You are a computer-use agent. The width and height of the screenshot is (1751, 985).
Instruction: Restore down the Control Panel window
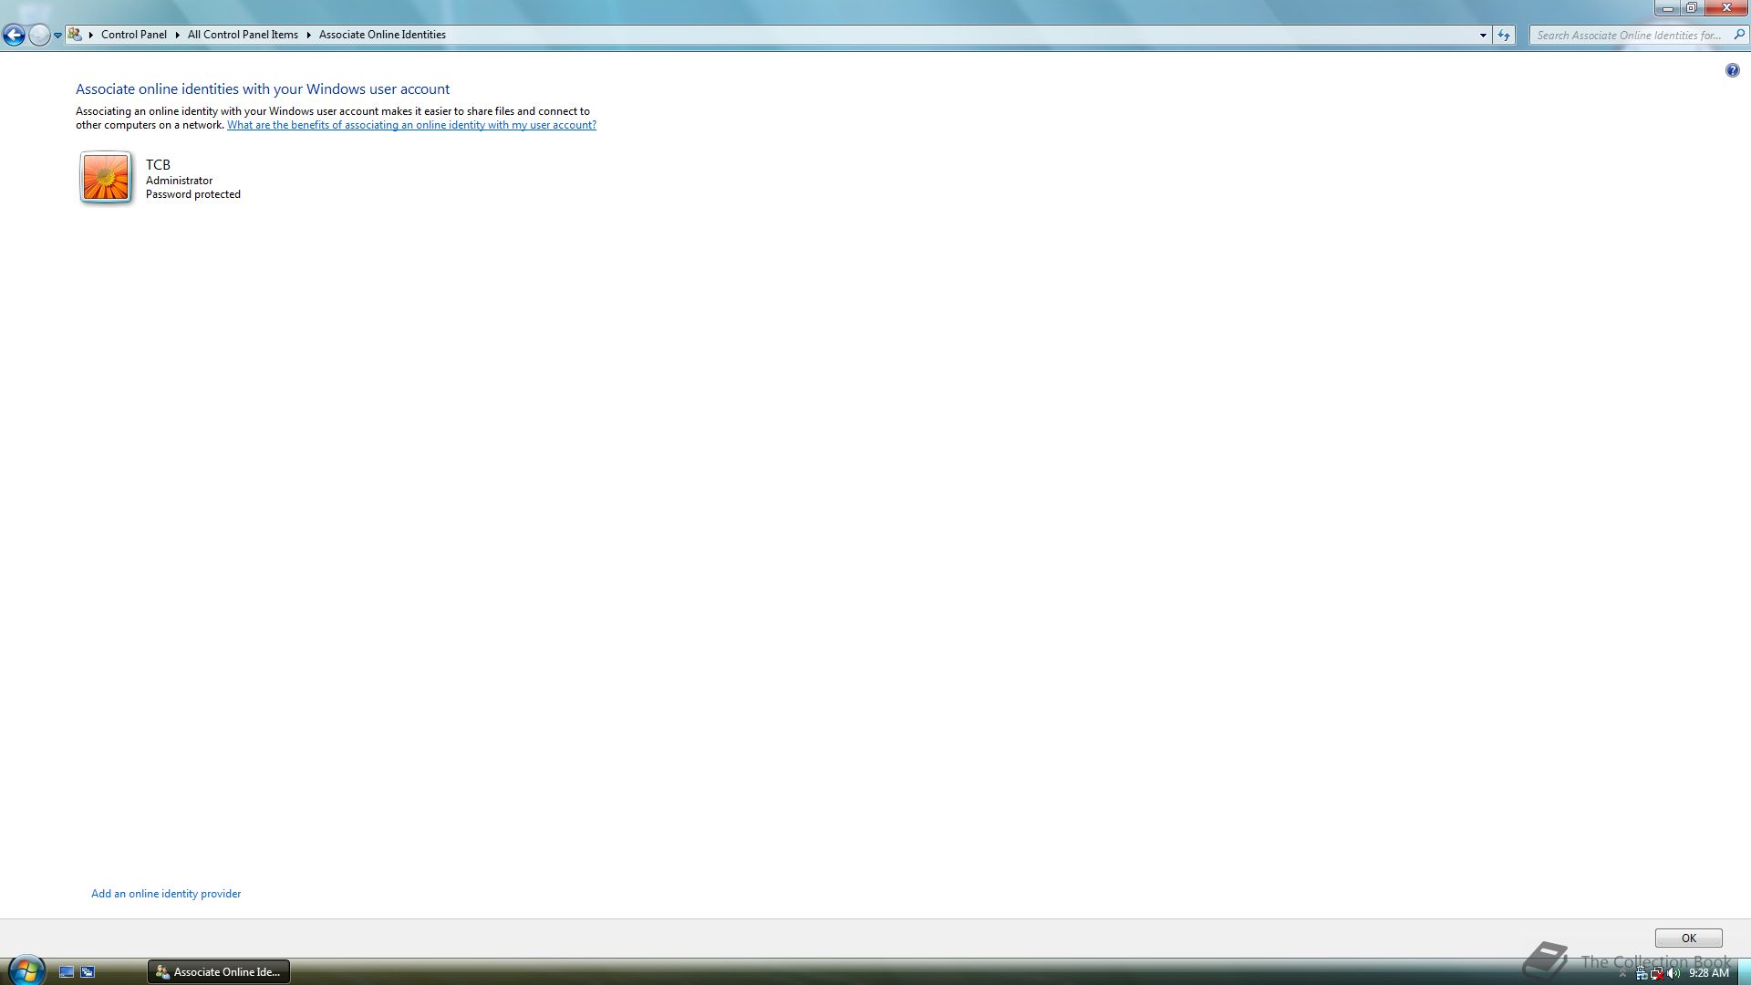pos(1691,8)
